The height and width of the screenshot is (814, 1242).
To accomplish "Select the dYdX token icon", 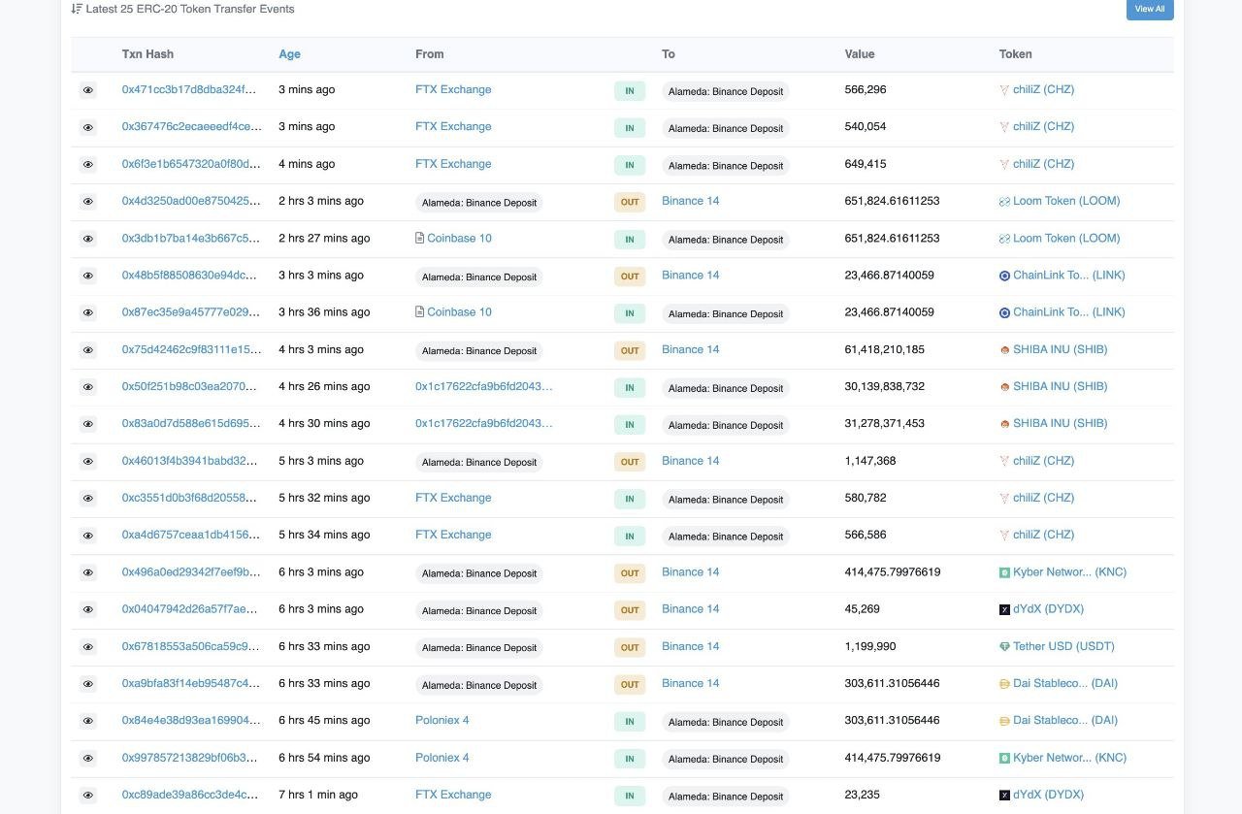I will point(1004,609).
